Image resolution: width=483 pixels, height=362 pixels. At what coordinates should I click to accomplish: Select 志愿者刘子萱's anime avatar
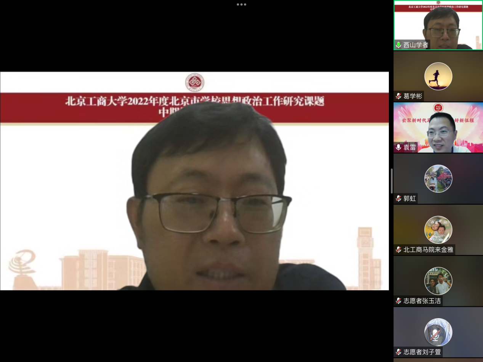pyautogui.click(x=438, y=332)
